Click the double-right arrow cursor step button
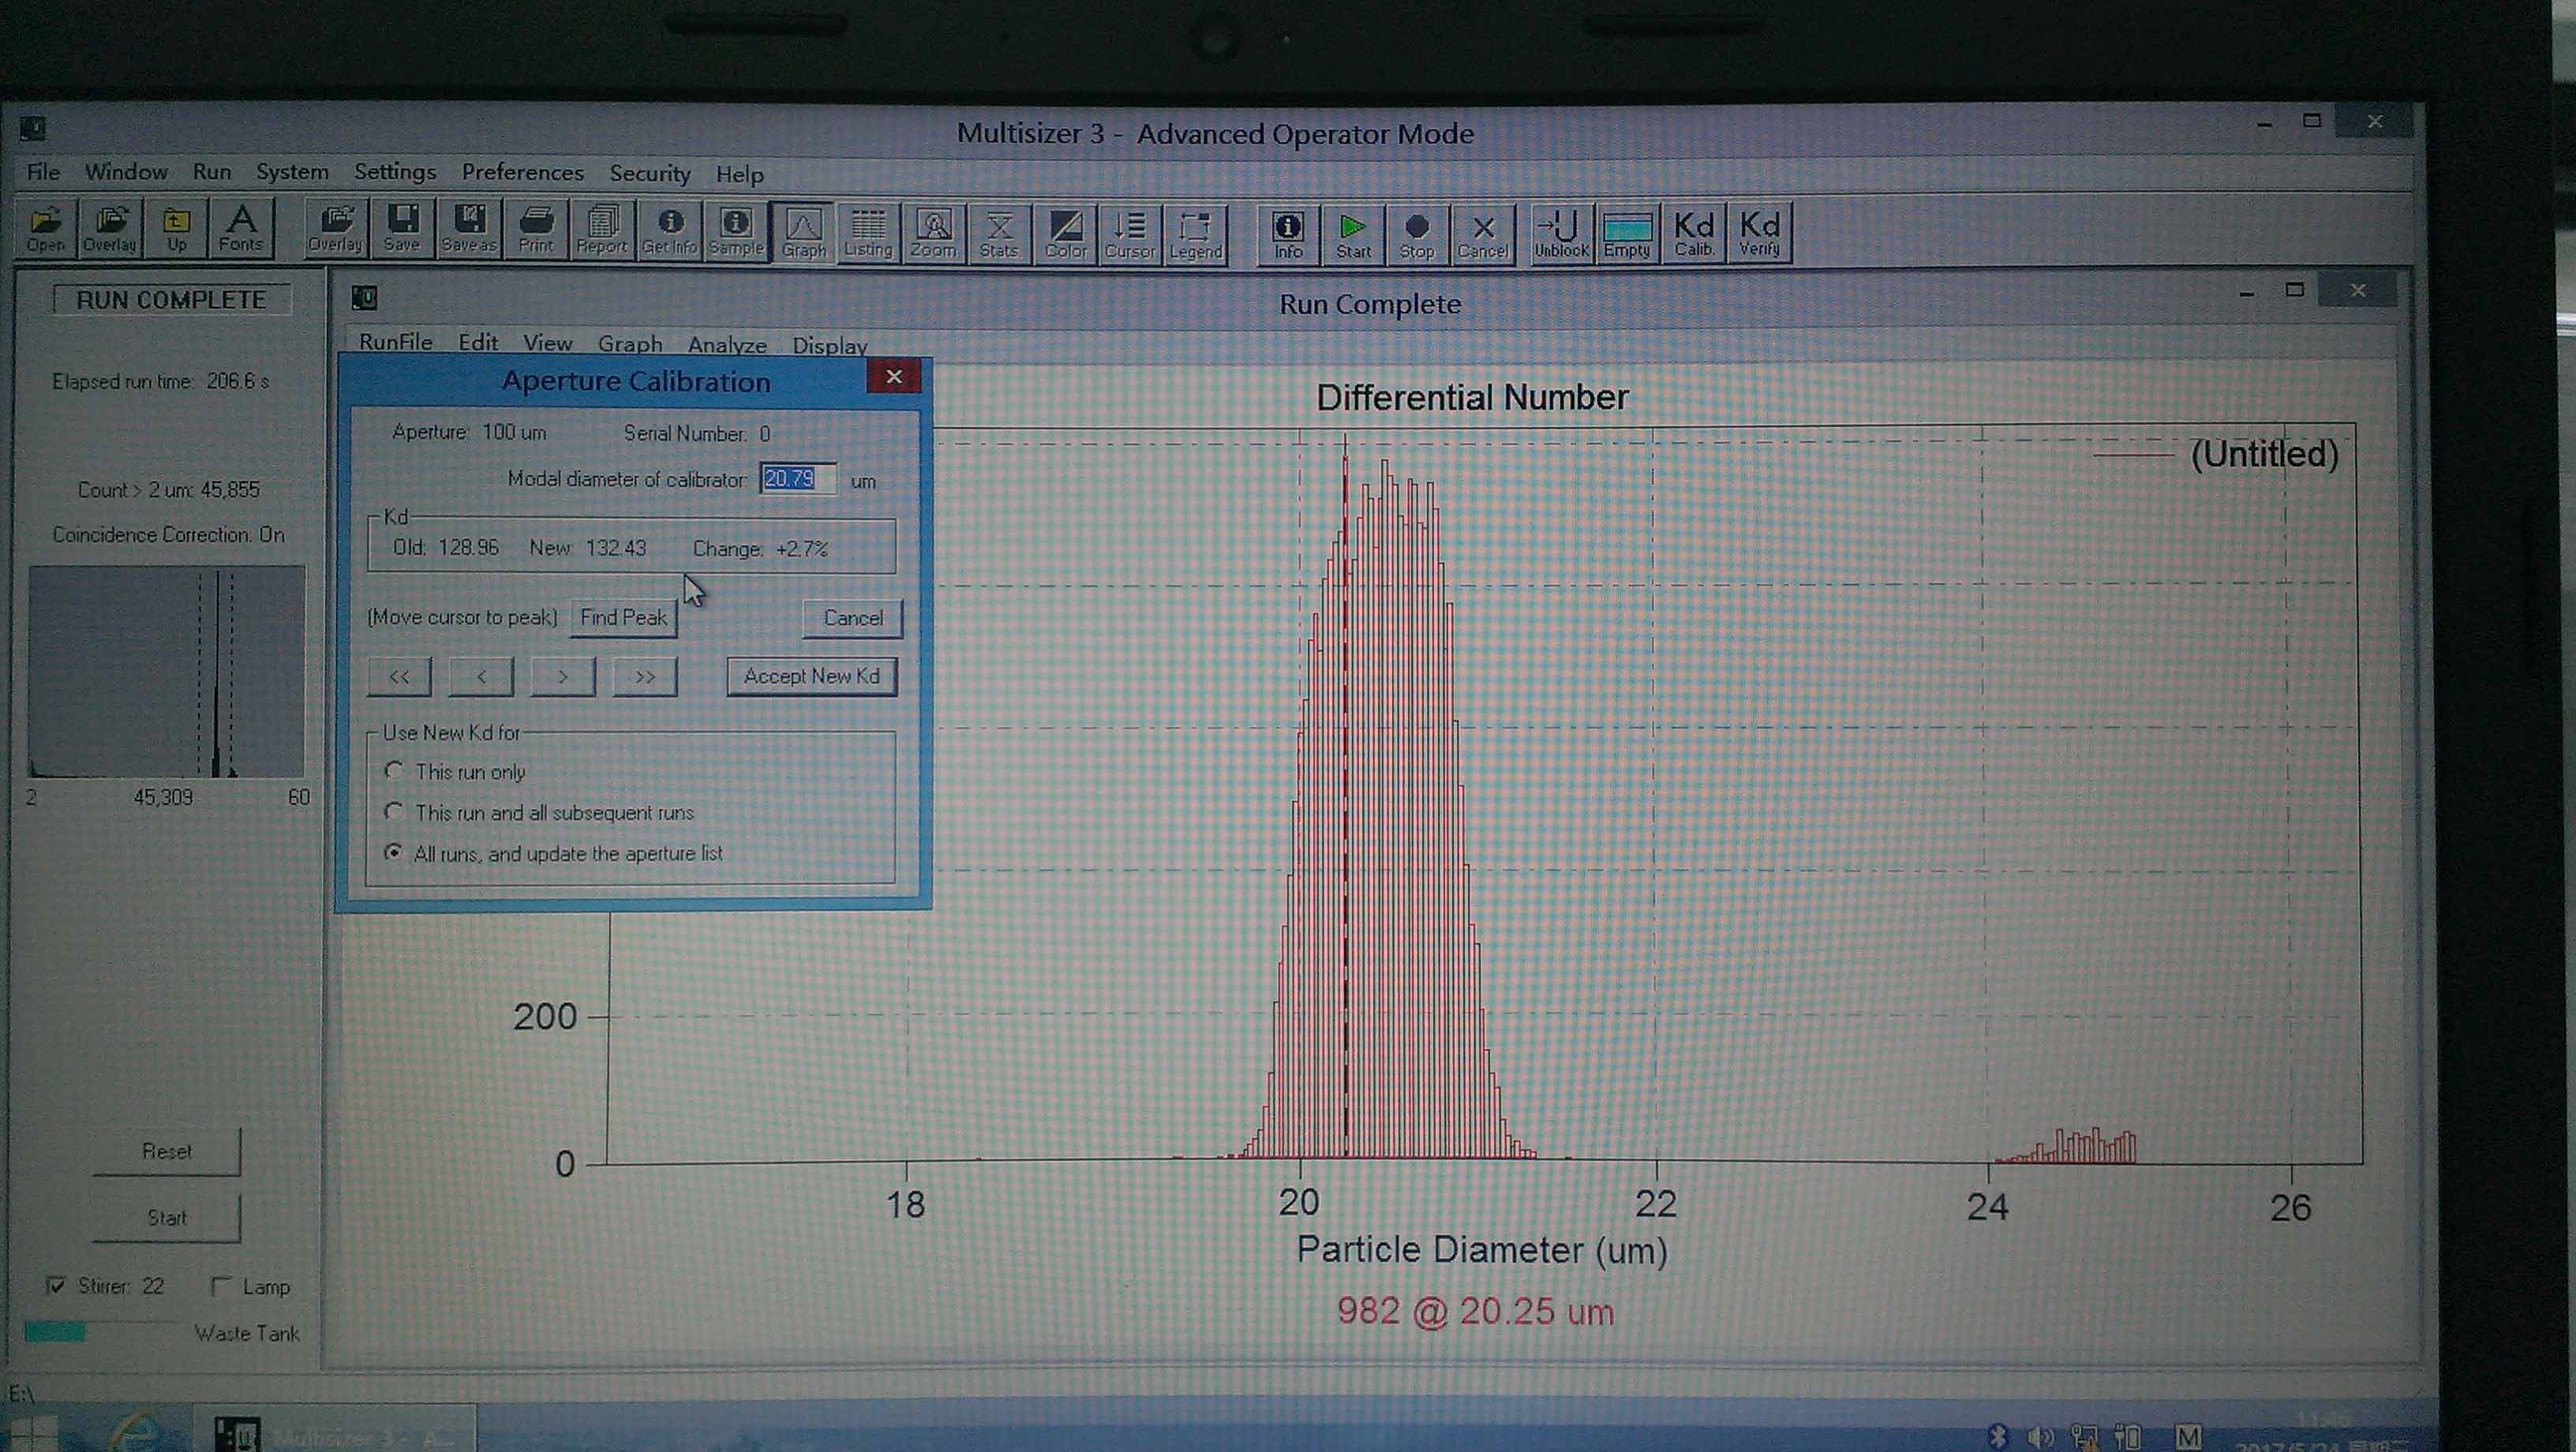This screenshot has height=1452, width=2576. [645, 677]
